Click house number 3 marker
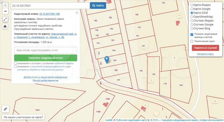Screen dimensions: 224x122 [x=151, y=80]
